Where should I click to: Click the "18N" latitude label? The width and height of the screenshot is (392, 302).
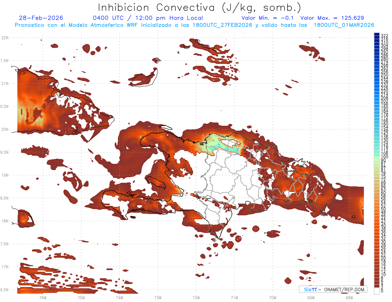[5, 221]
